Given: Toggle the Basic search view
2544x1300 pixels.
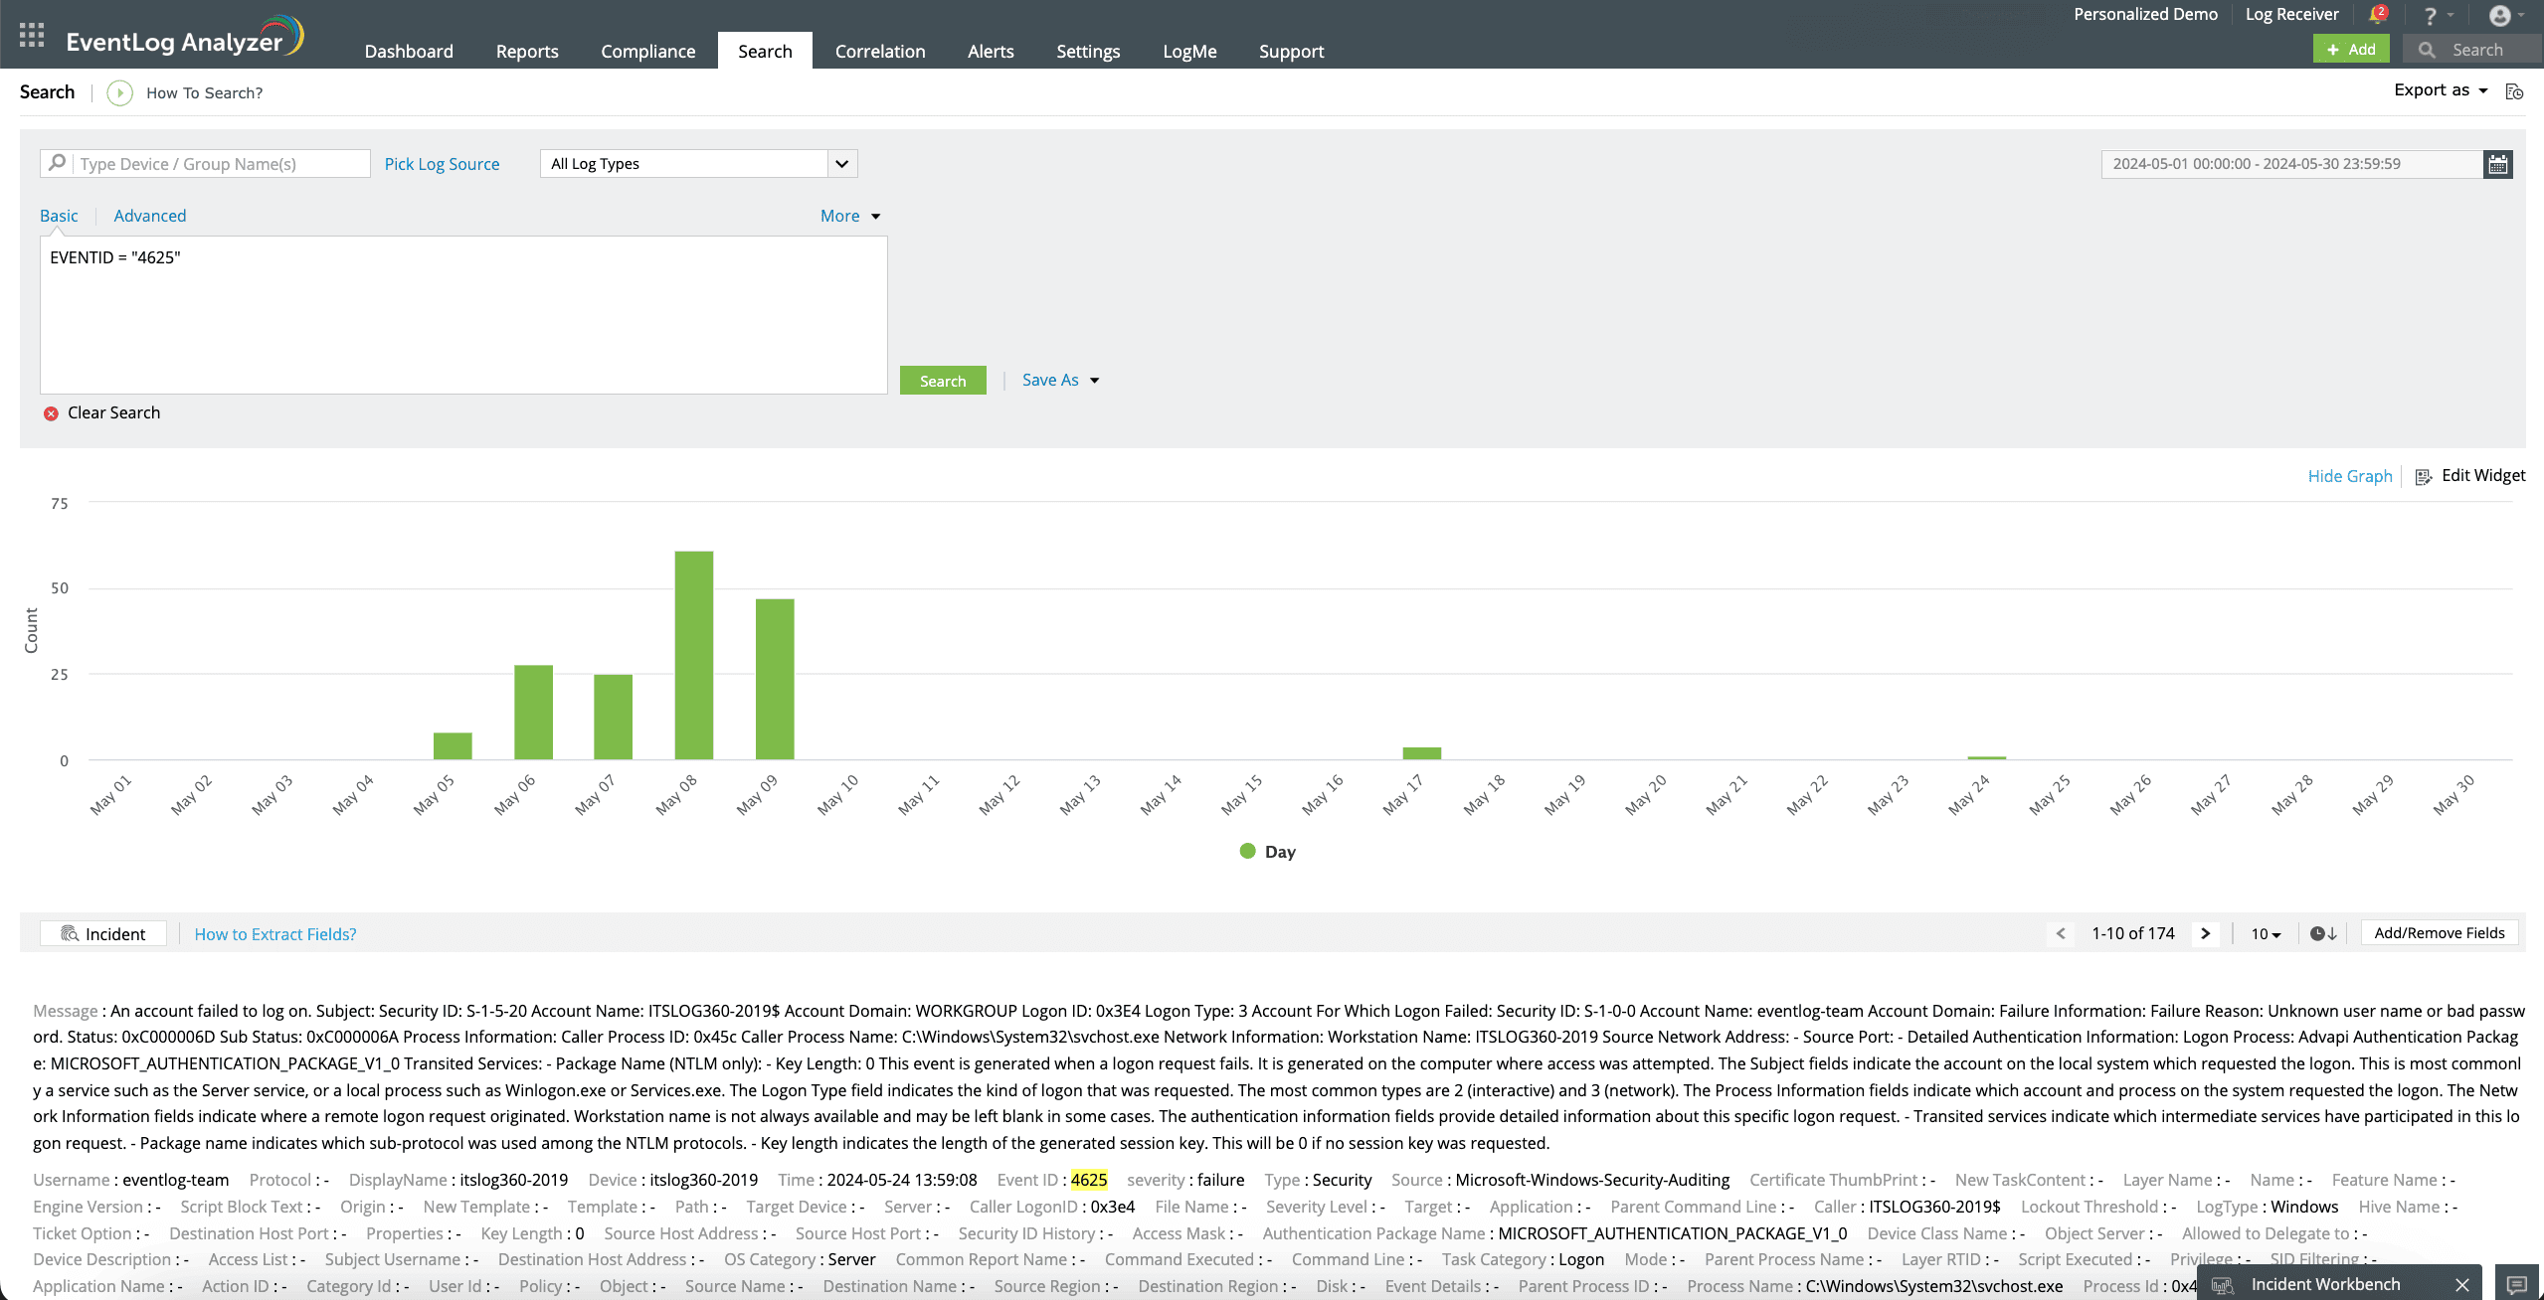Looking at the screenshot, I should [58, 214].
